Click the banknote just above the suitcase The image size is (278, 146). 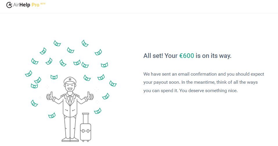click(98, 111)
